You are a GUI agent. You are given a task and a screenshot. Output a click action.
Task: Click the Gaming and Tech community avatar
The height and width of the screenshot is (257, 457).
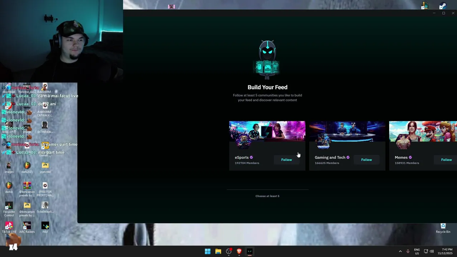coord(323,142)
